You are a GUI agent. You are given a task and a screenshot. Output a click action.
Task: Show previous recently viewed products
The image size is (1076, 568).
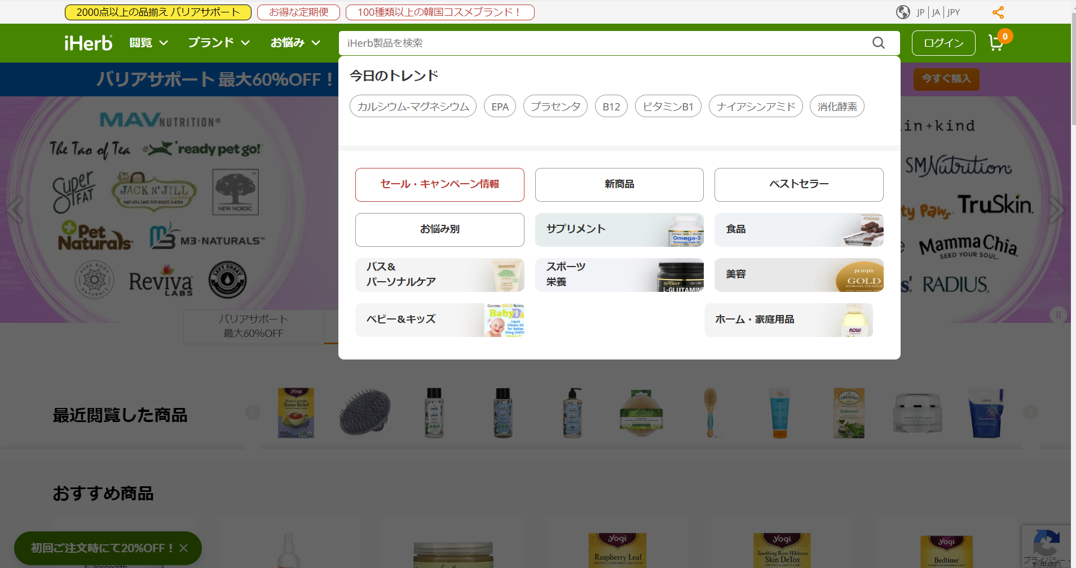point(253,412)
